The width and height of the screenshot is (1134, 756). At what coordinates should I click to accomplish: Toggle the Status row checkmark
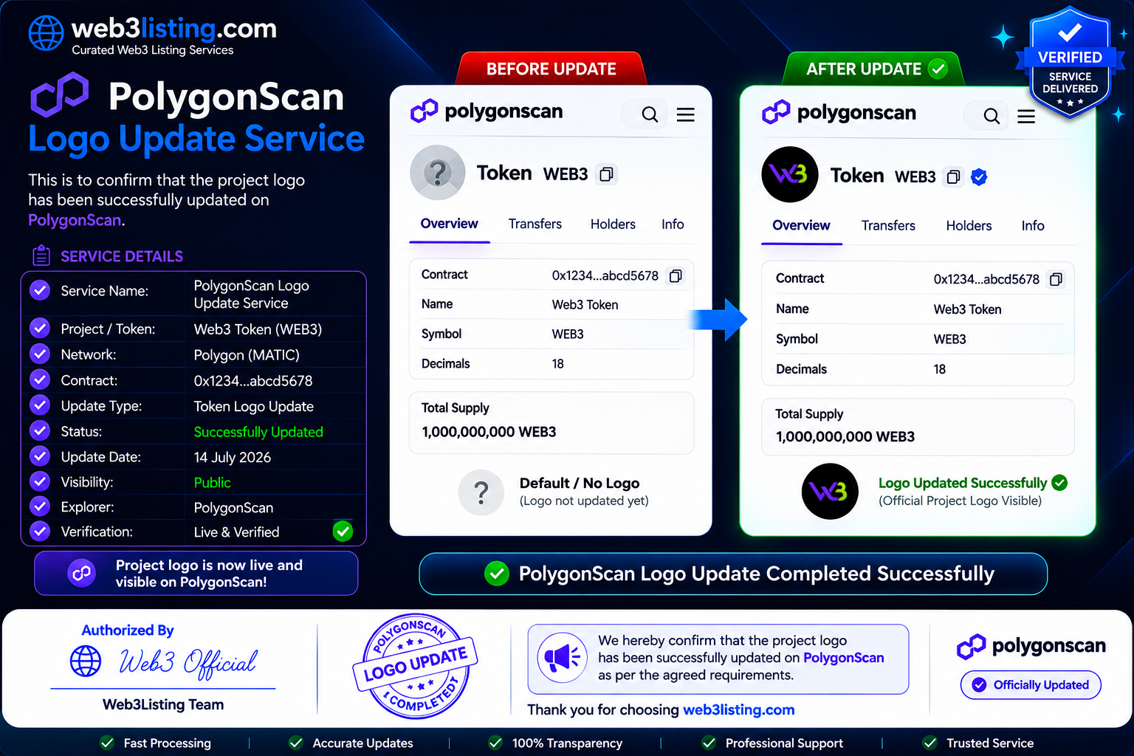click(x=40, y=430)
